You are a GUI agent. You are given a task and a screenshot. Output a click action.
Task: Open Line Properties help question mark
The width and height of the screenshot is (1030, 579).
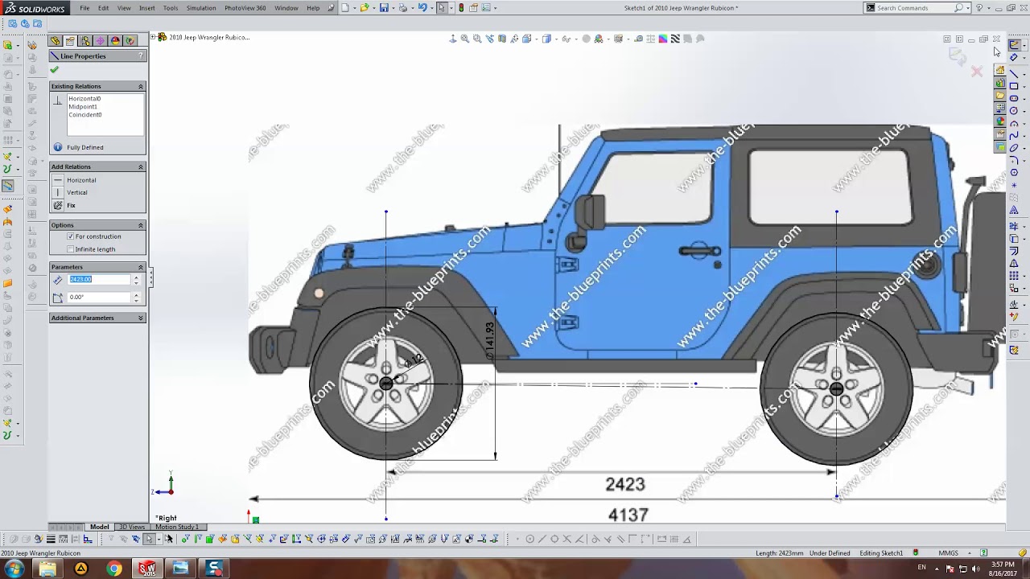tap(141, 55)
